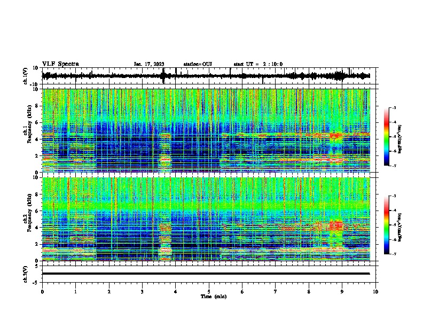Click time axis tick label "0"
Screen dimensions: 423x327
click(x=42, y=292)
